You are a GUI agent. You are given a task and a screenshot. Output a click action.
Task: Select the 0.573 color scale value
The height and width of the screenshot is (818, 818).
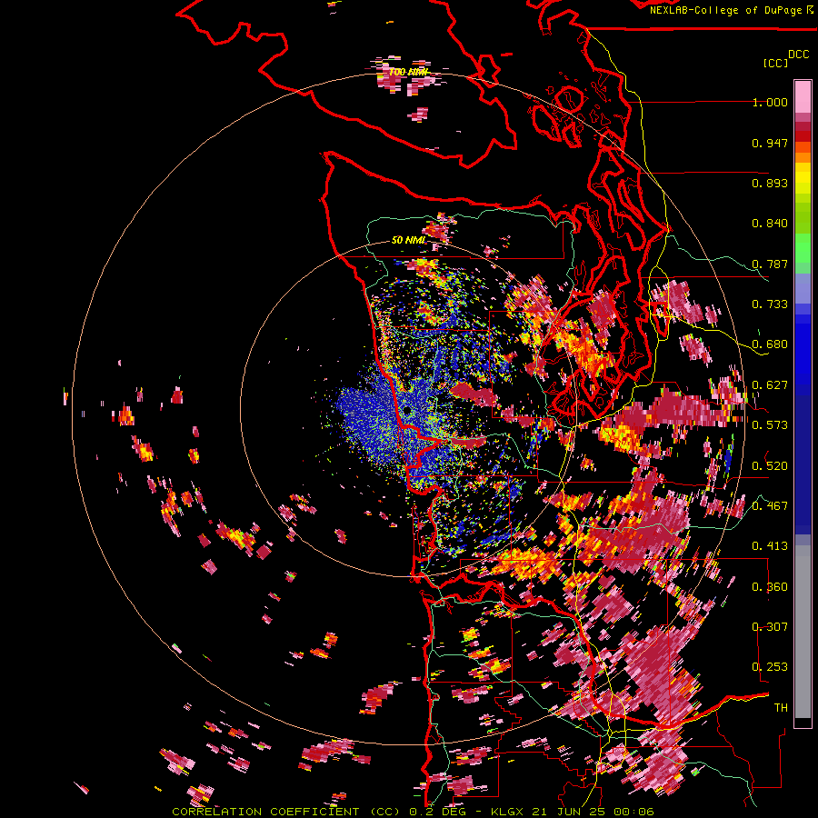[x=770, y=425]
